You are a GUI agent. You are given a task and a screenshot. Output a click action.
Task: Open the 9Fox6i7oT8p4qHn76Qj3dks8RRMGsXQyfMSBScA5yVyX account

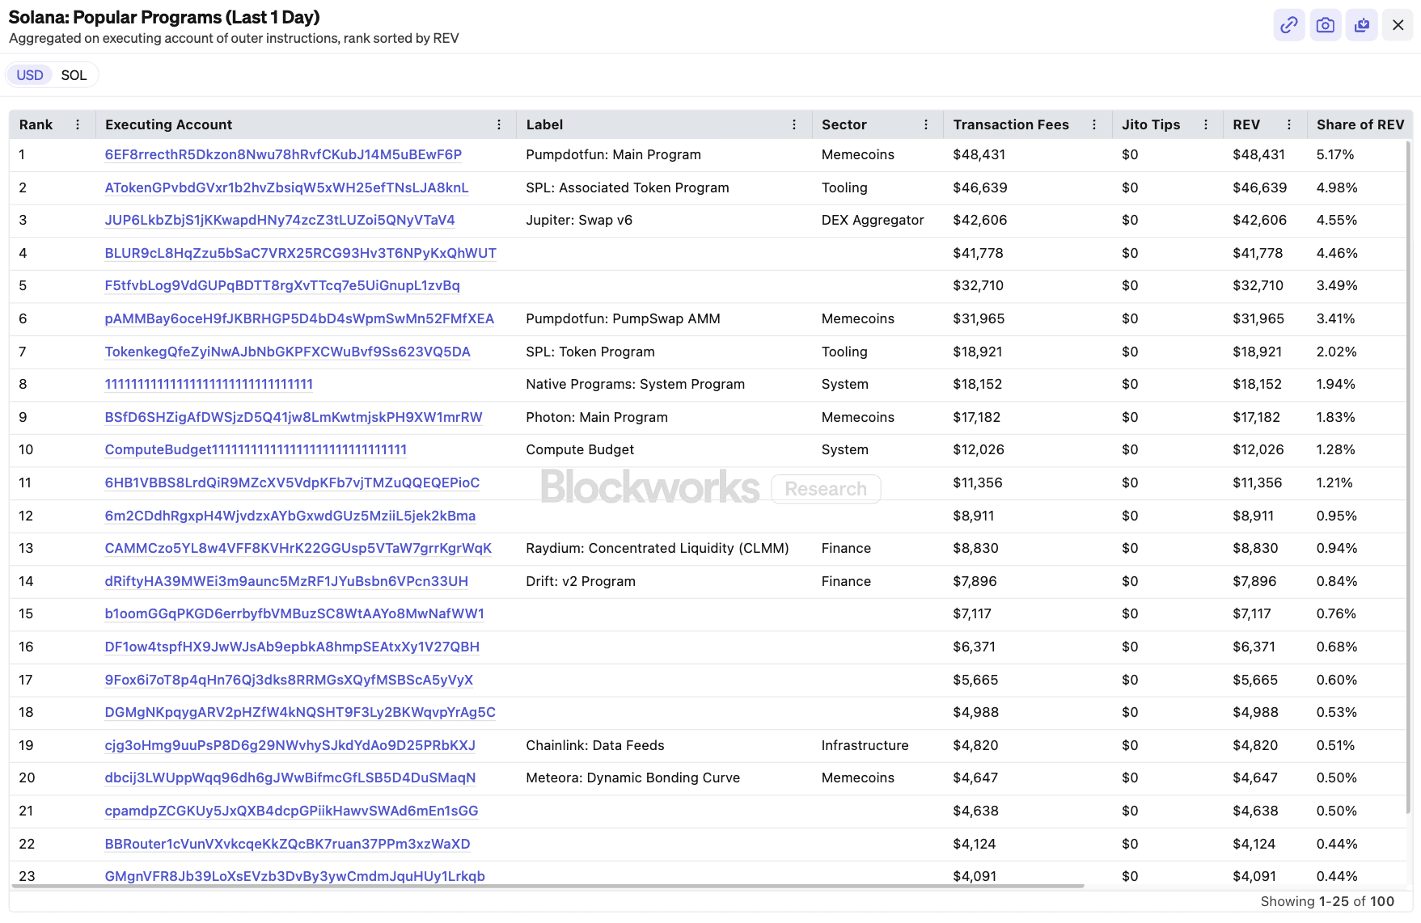click(289, 680)
